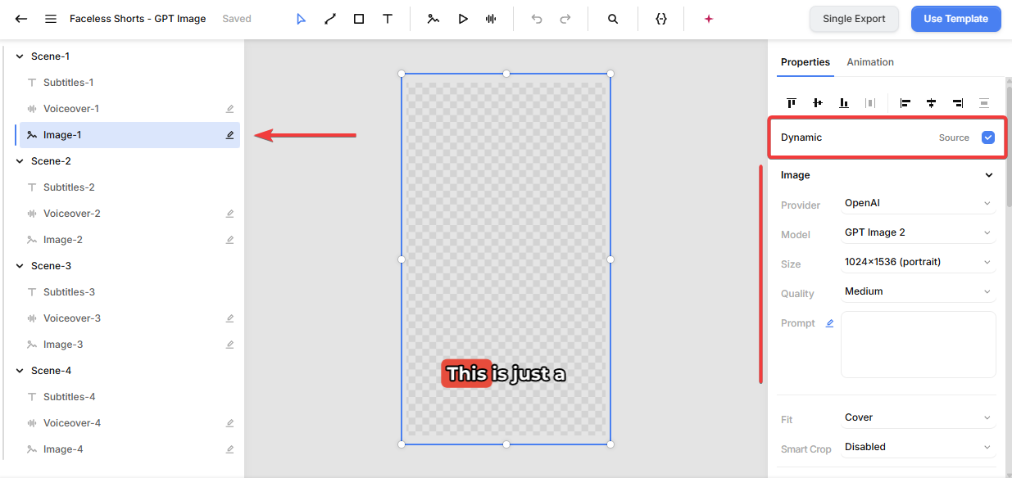Uncheck the Dynamic Source checkbox

988,138
